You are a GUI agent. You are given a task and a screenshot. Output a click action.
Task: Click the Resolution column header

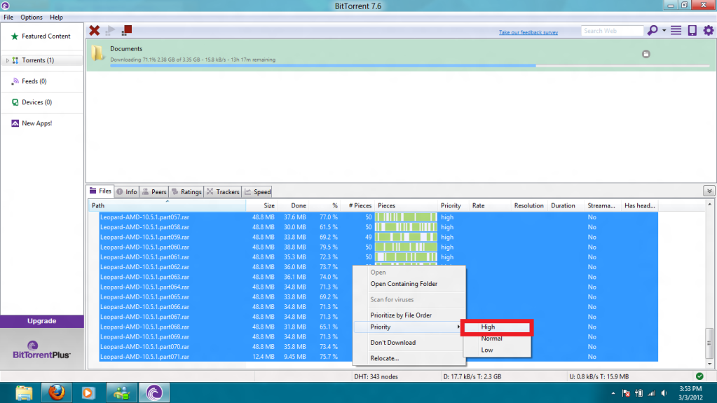click(x=529, y=206)
